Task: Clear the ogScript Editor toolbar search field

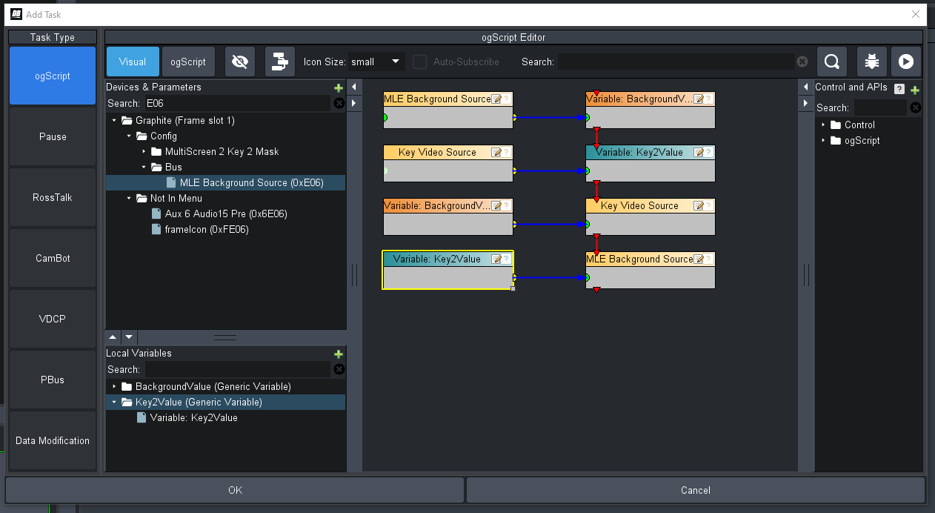Action: 802,62
